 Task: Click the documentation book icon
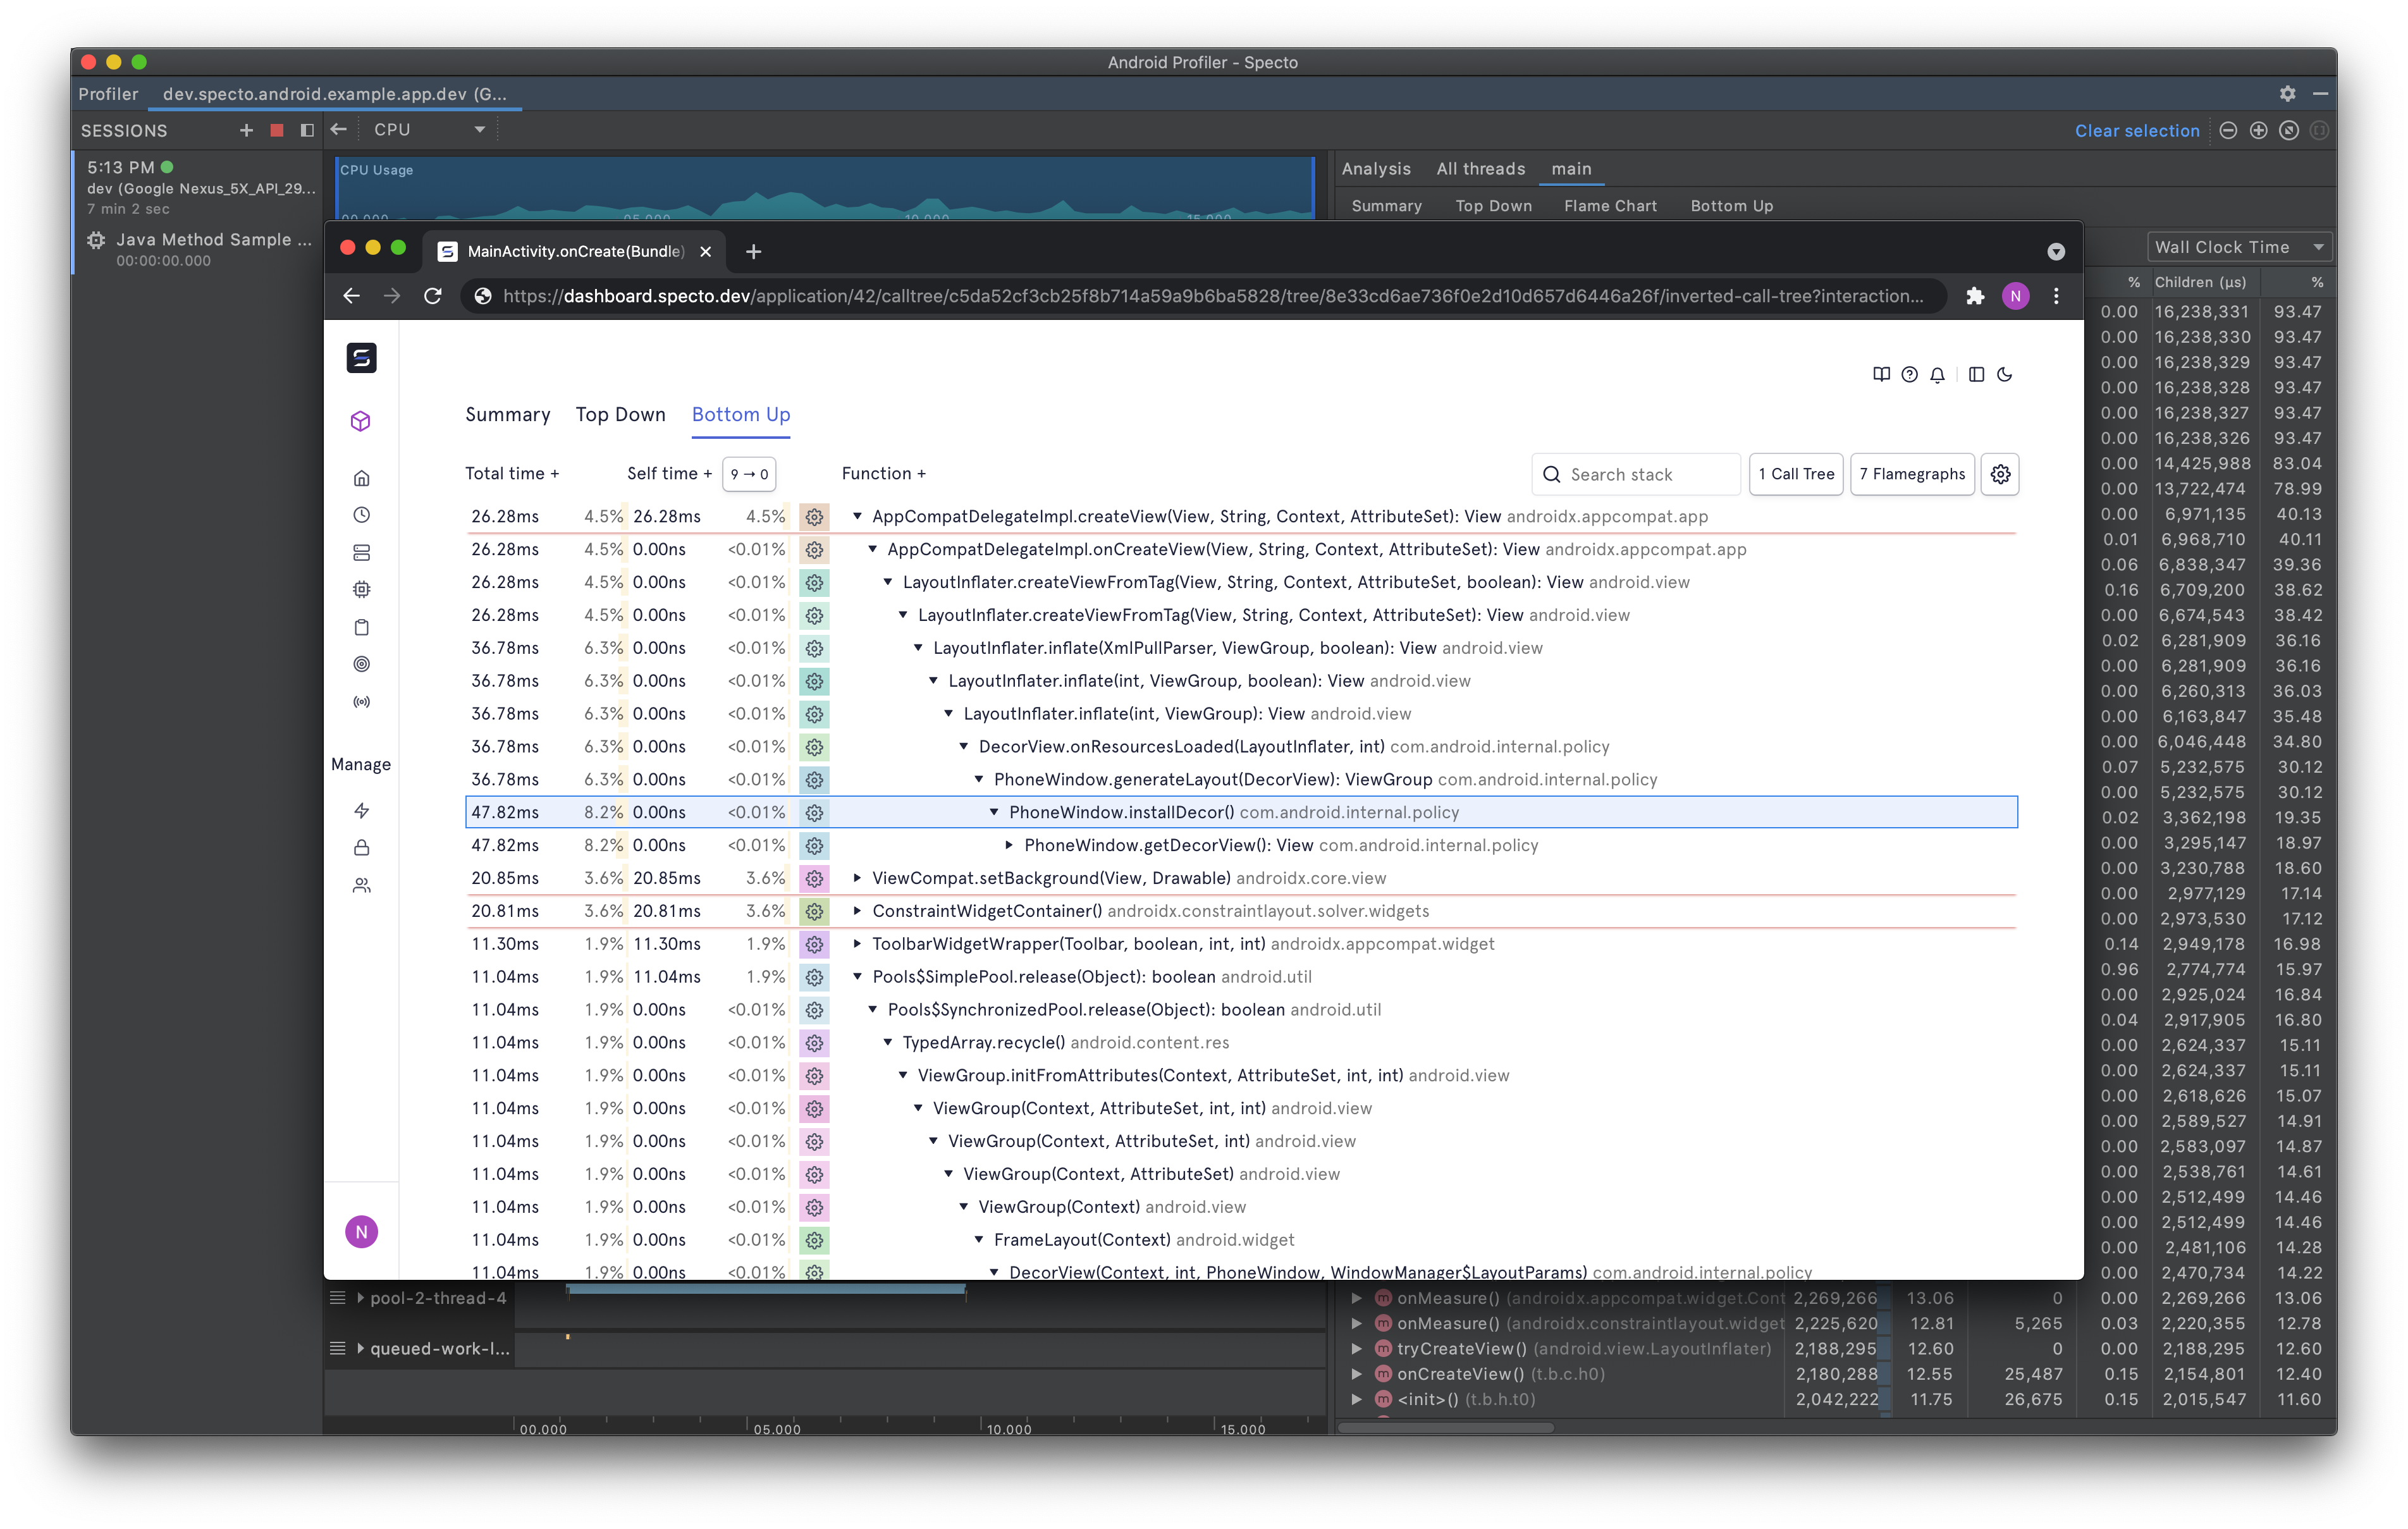(1881, 375)
